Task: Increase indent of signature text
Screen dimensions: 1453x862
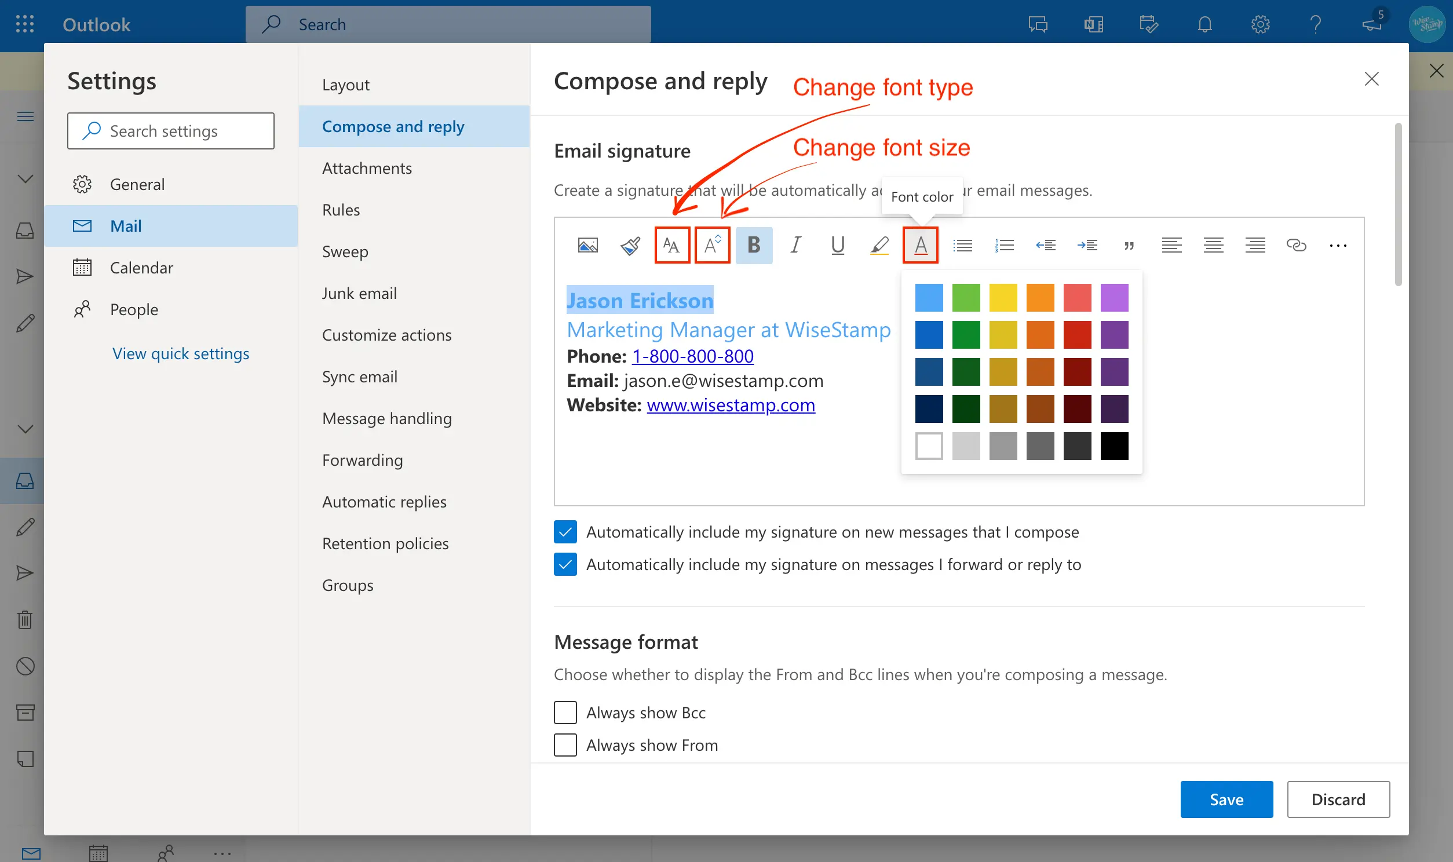Action: tap(1087, 244)
